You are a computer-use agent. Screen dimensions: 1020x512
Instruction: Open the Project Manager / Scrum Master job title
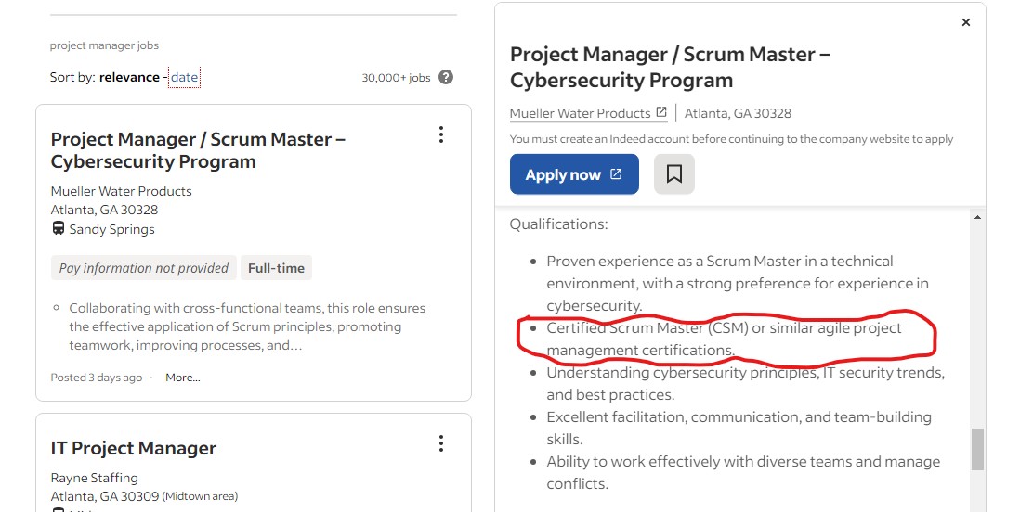tap(199, 150)
